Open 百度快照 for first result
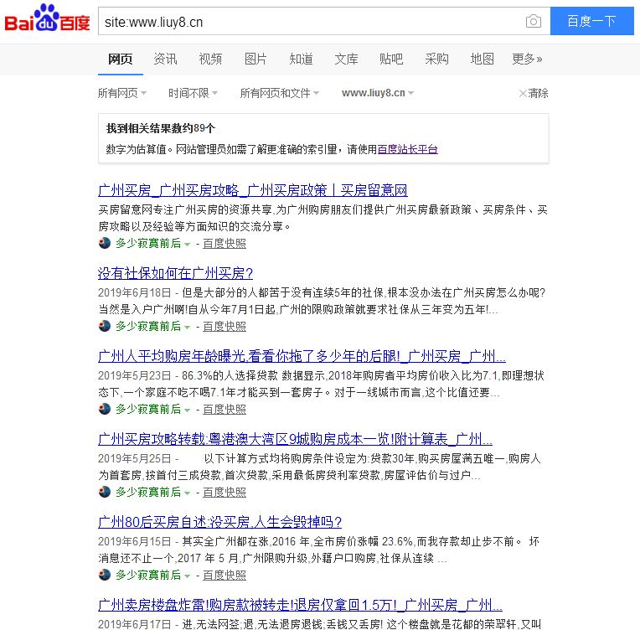The width and height of the screenshot is (640, 630). (x=224, y=243)
